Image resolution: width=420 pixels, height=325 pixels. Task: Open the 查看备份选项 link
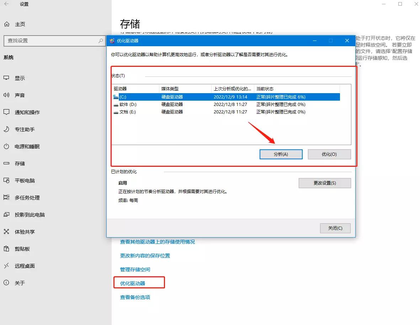pos(134,298)
